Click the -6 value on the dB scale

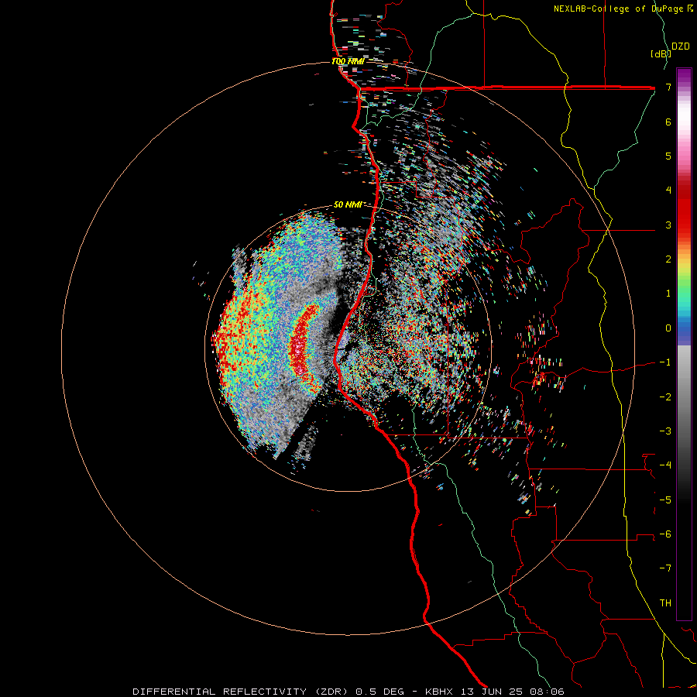(665, 534)
